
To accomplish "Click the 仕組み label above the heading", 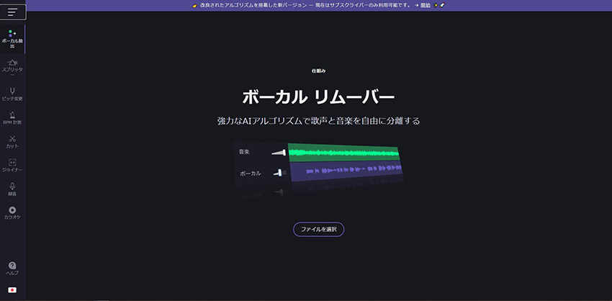I will click(318, 71).
